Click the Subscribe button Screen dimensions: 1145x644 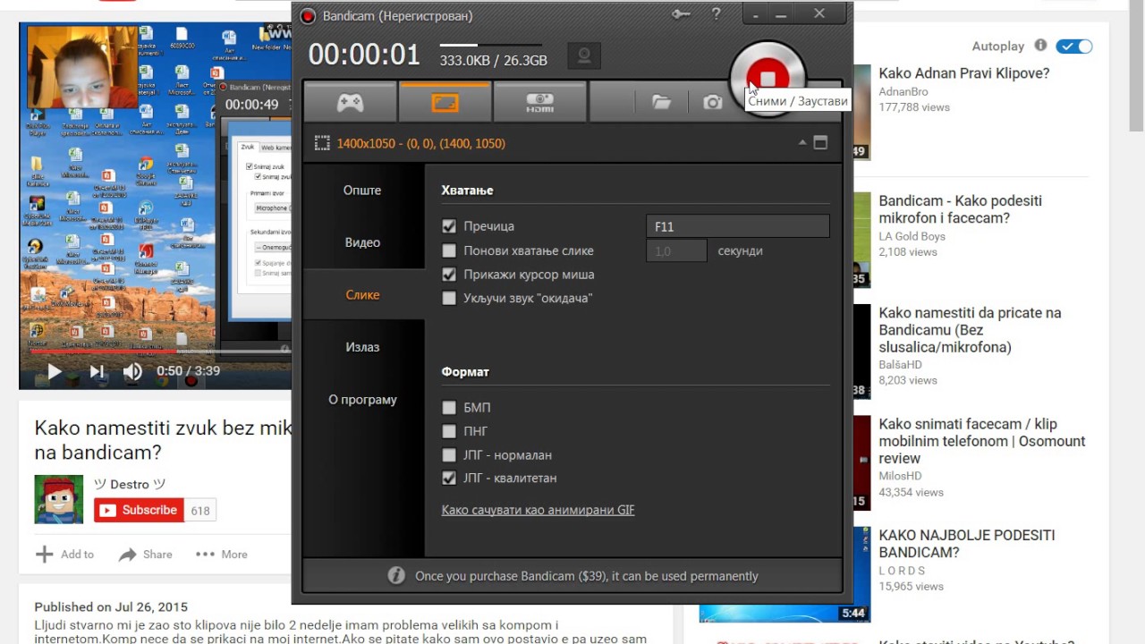click(139, 510)
